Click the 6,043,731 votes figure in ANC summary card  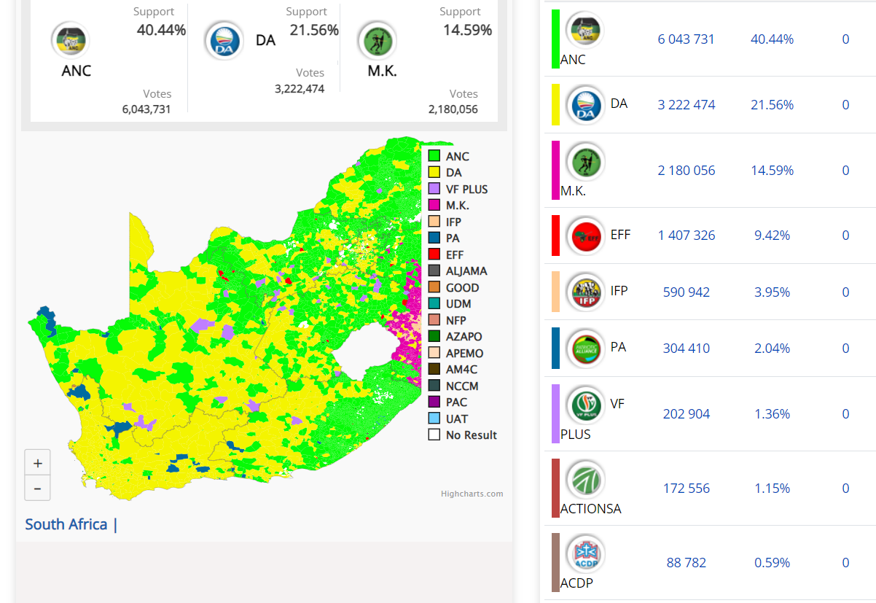[x=146, y=109]
